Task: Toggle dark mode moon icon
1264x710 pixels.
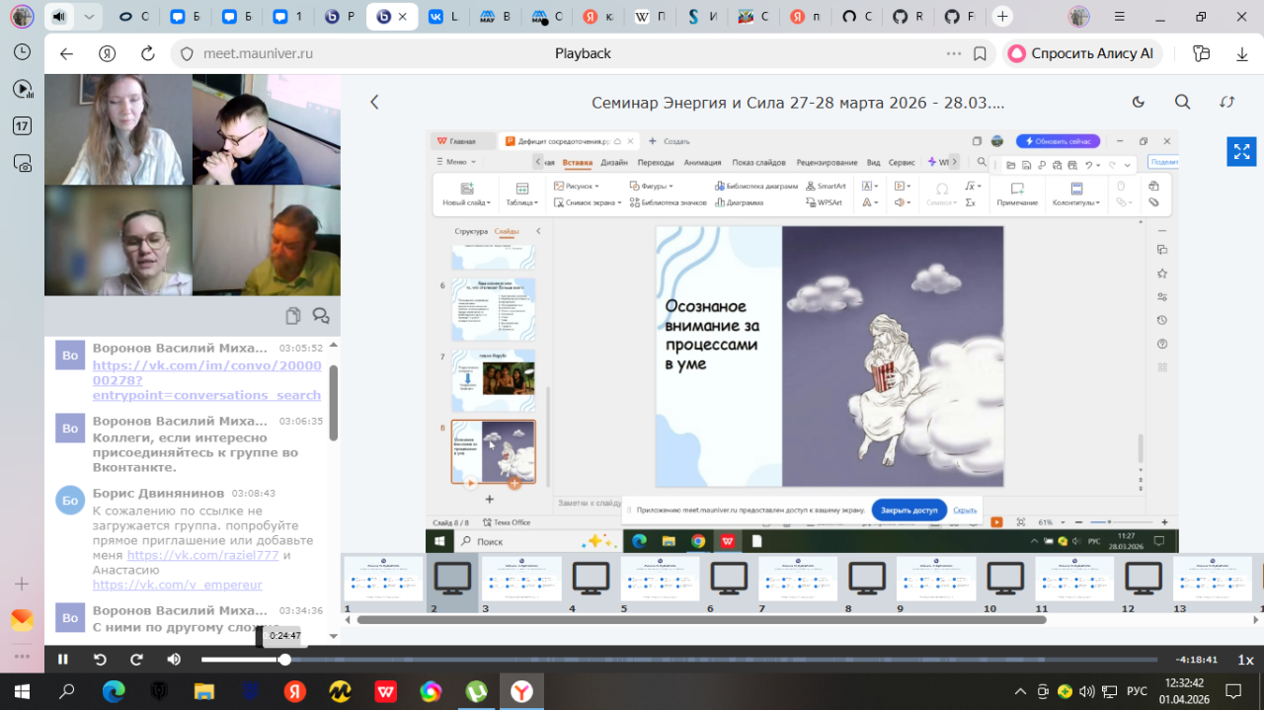Action: click(x=1138, y=102)
